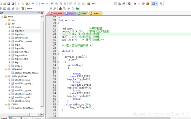Comment out the selected lines
This screenshot has width=191, height=119.
point(79,4)
